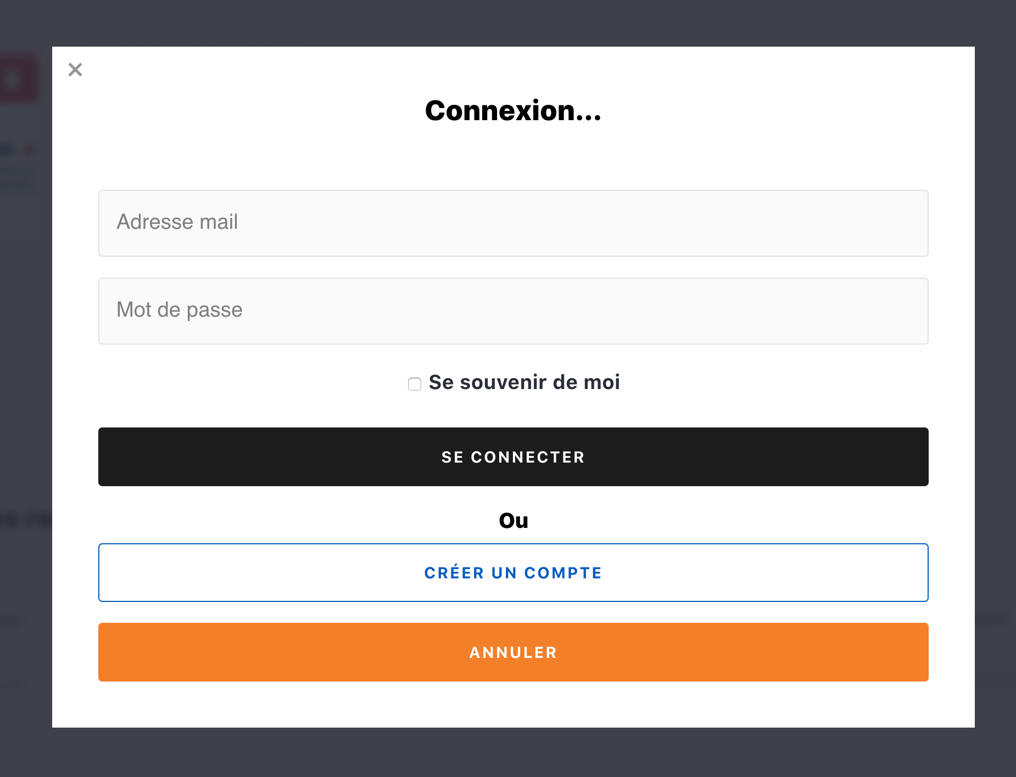Tick the remember-me box beside Se souvenir

415,384
